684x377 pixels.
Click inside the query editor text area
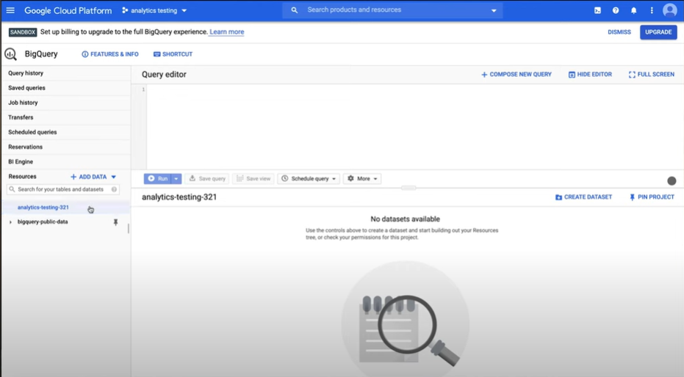(414, 126)
